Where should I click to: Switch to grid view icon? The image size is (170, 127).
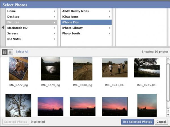(x=5, y=52)
